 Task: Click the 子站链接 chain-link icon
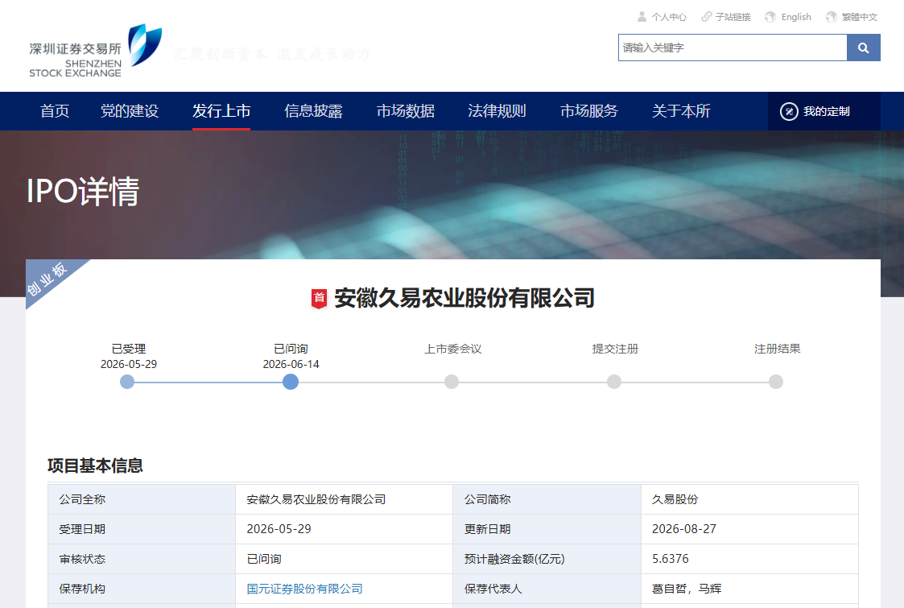point(706,17)
